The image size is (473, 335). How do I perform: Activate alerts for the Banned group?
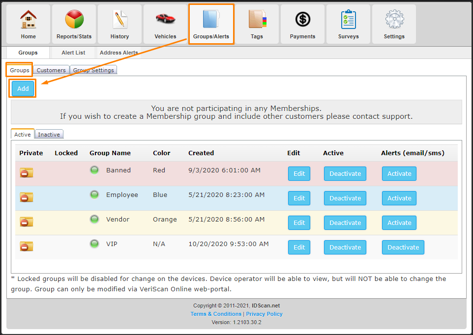[399, 173]
